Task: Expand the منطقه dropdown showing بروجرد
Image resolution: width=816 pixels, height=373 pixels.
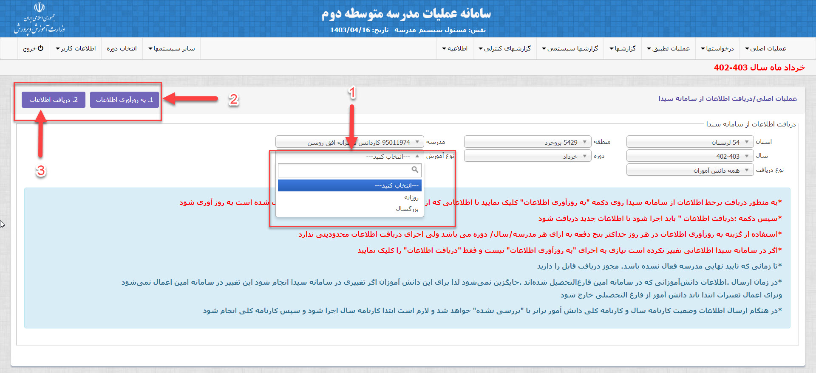Action: click(527, 142)
